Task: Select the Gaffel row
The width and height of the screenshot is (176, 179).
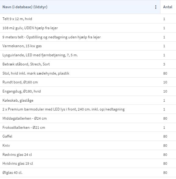Action: 88,136
